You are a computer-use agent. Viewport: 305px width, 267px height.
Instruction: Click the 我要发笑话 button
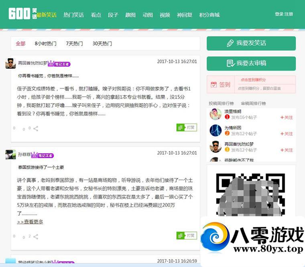point(251,43)
